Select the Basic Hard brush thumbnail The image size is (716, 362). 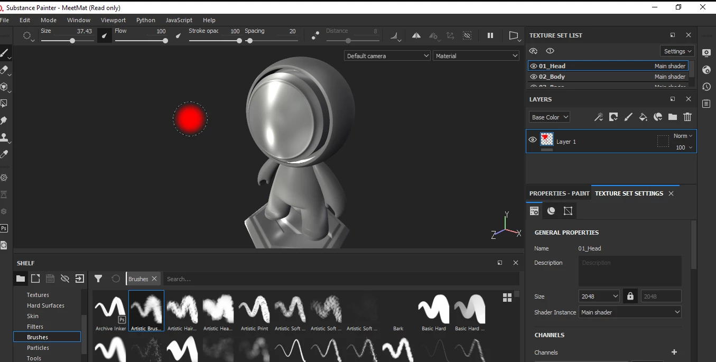click(x=434, y=312)
